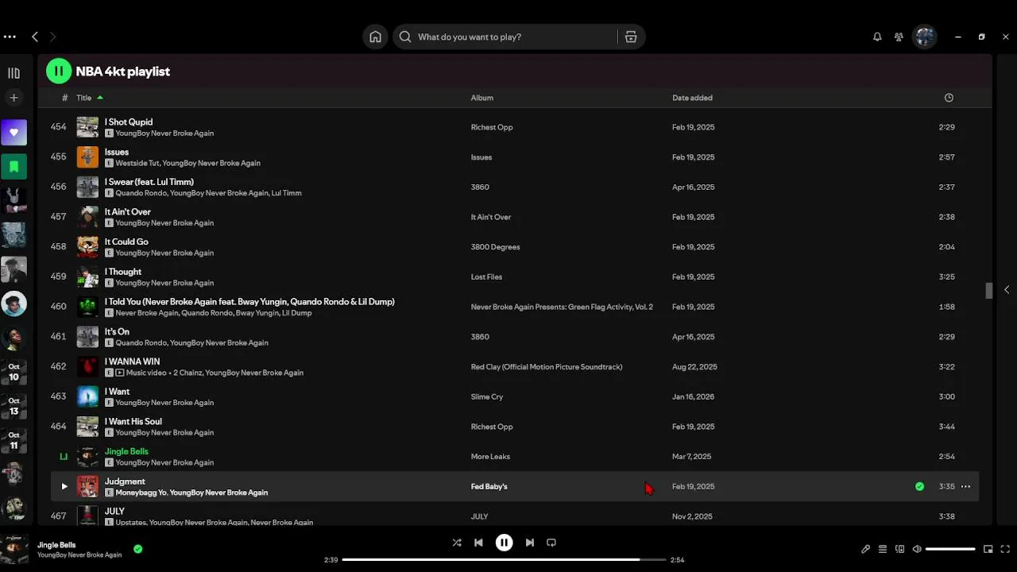Sort by the Title column header
1017x572 pixels.
click(84, 98)
